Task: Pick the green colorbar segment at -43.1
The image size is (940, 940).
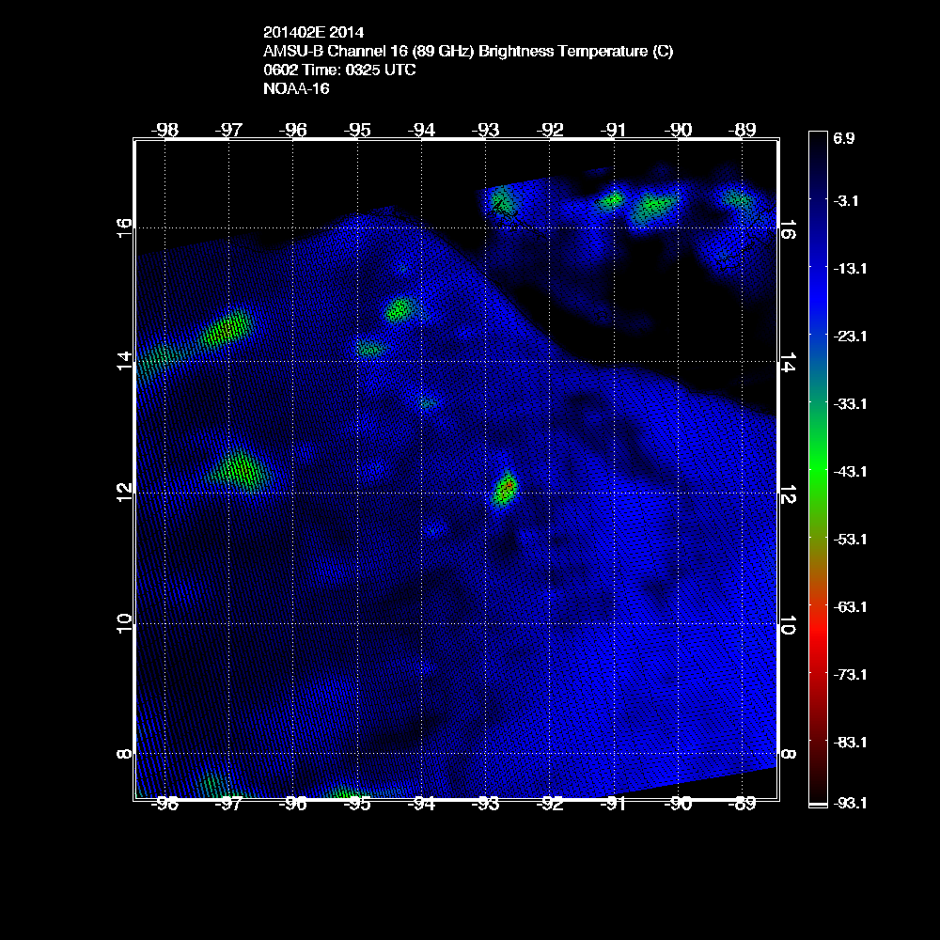Action: pos(816,471)
